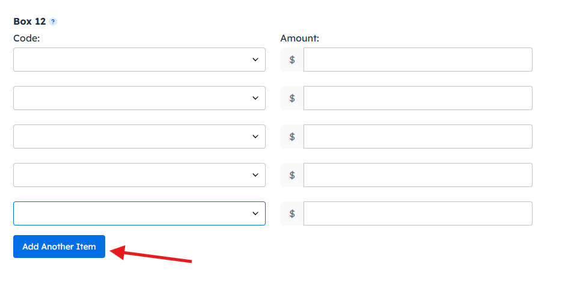Focus the first Amount input field

(418, 60)
